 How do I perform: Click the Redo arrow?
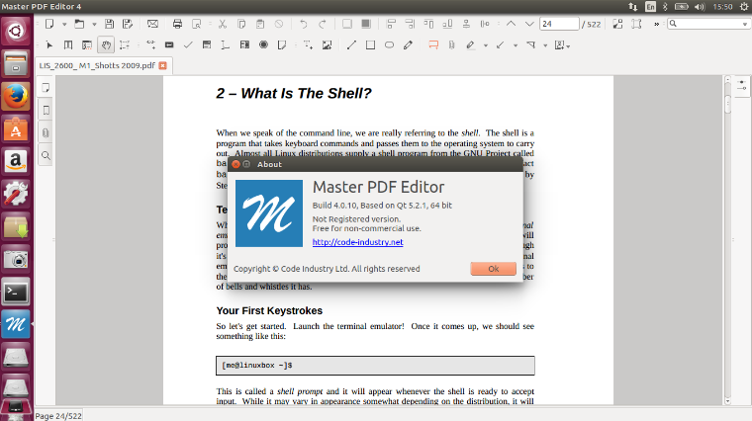point(323,24)
